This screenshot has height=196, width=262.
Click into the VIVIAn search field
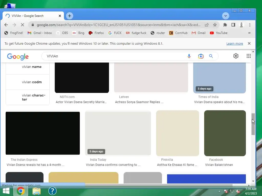114,56
